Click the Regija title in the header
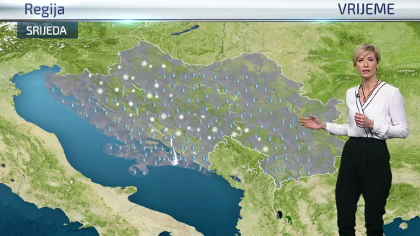The image size is (420, 236). [x=44, y=9]
